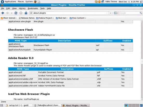
Task: Reload the page with the refresh icon
Action: pos(16,13)
